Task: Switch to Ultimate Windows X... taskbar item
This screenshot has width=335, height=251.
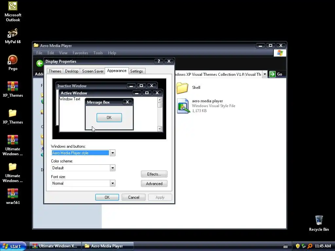Action: (x=56, y=246)
